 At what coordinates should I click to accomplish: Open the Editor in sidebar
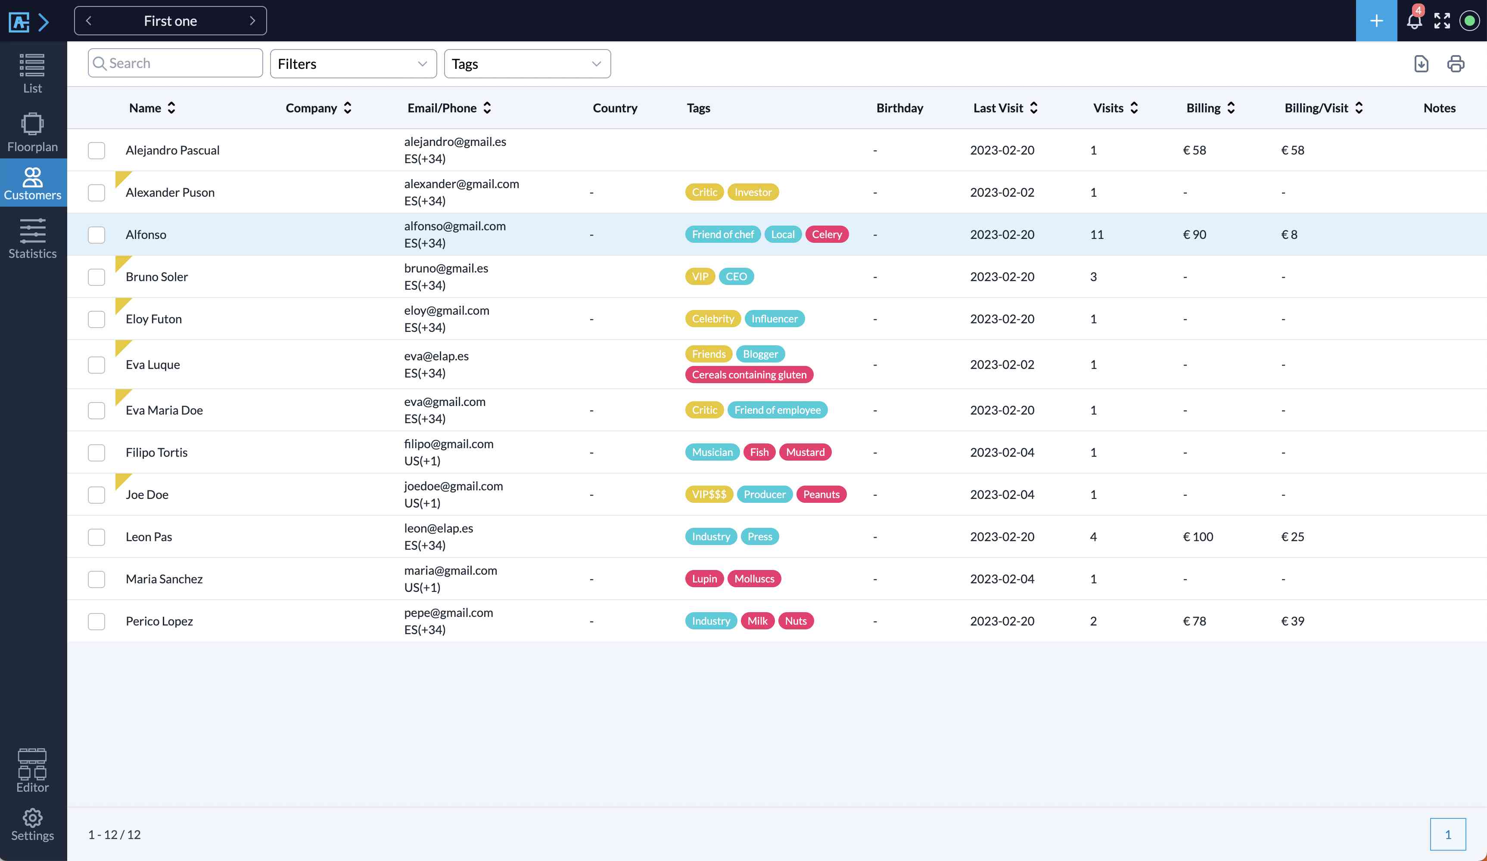32,770
